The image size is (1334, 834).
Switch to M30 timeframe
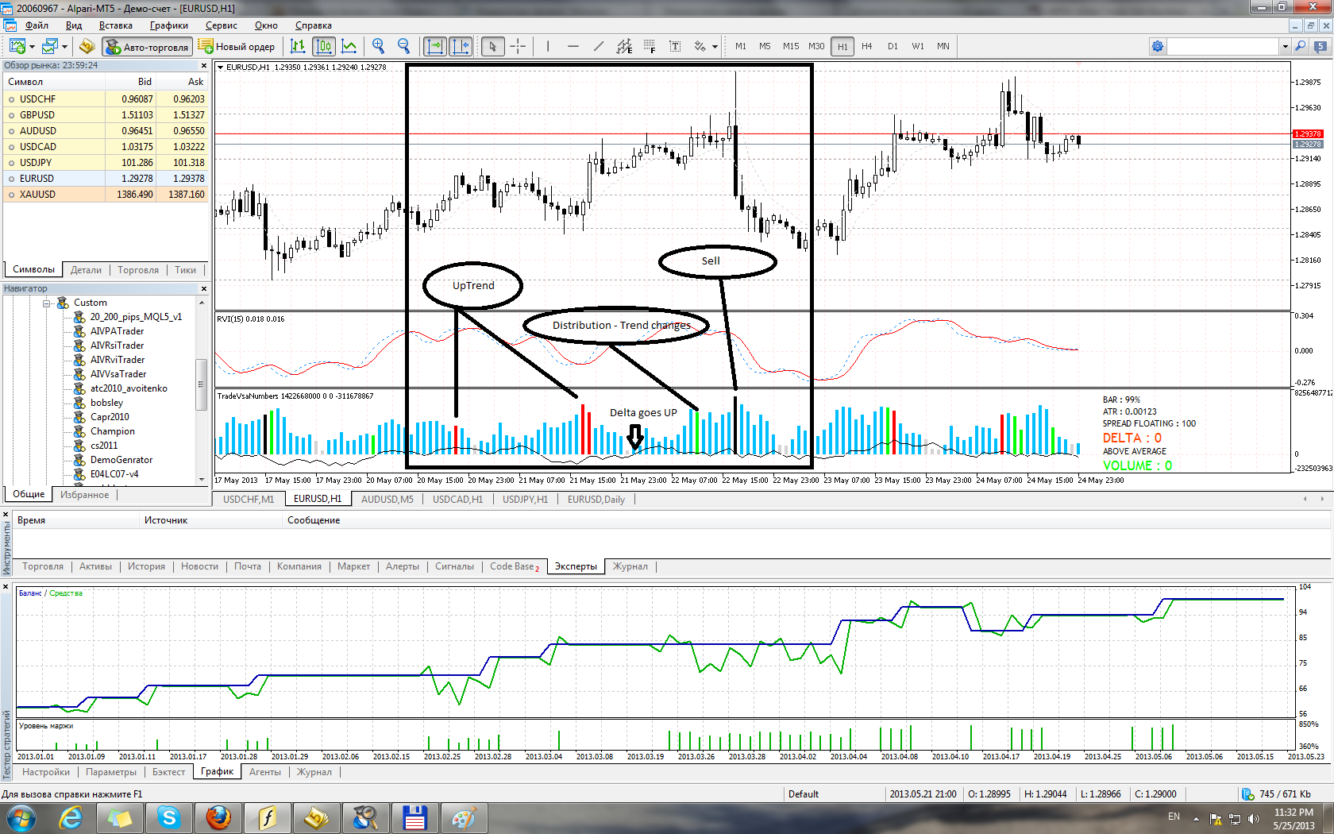click(x=816, y=46)
